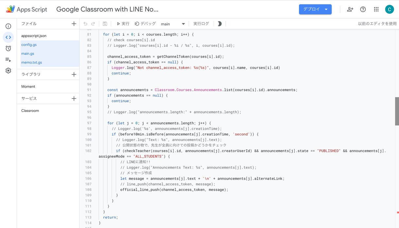Save project with the floppy disk icon
The height and width of the screenshot is (228, 399).
[x=105, y=24]
